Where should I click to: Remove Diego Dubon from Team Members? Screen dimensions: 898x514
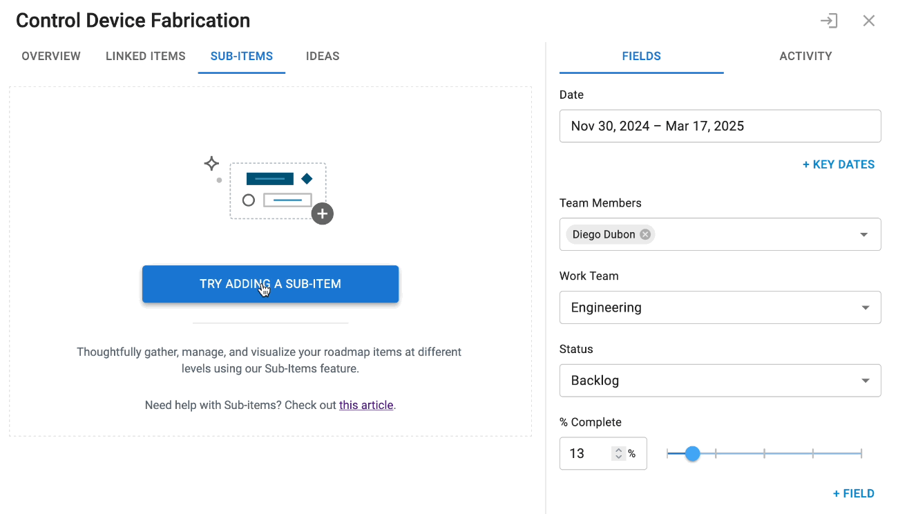point(644,234)
